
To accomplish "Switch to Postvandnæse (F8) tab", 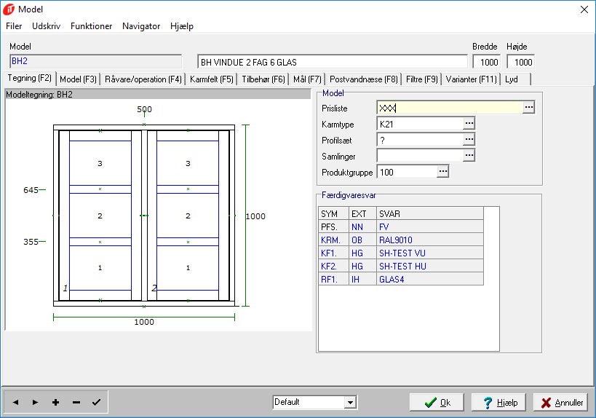I will point(363,79).
